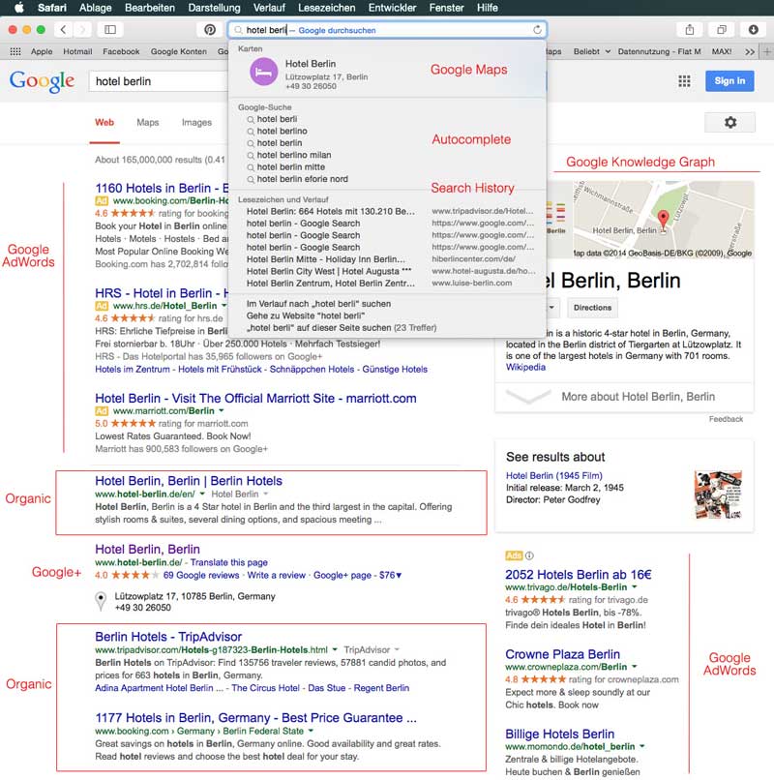Click the Google logo
The height and width of the screenshot is (780, 774).
pos(43,81)
